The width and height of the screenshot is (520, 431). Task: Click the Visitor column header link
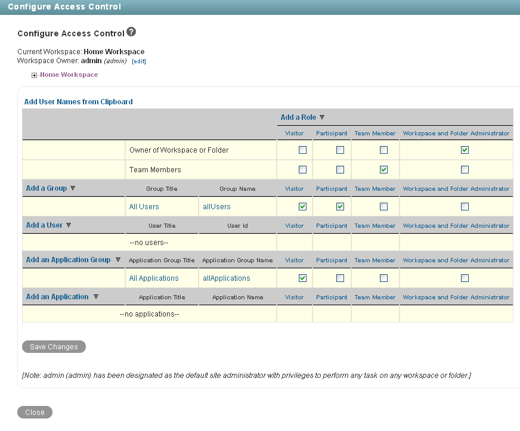coord(295,133)
